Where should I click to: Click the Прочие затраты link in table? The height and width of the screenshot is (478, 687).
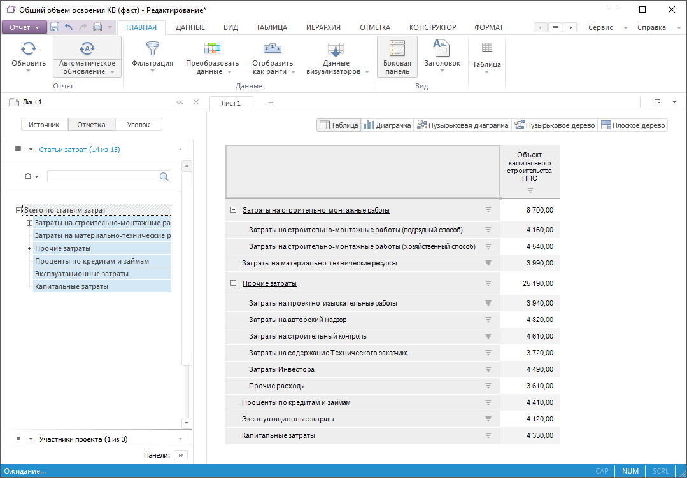[x=269, y=283]
